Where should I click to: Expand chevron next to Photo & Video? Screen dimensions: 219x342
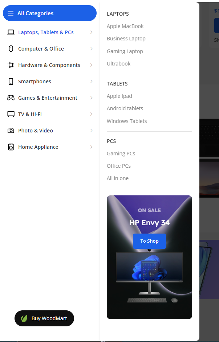[92, 130]
